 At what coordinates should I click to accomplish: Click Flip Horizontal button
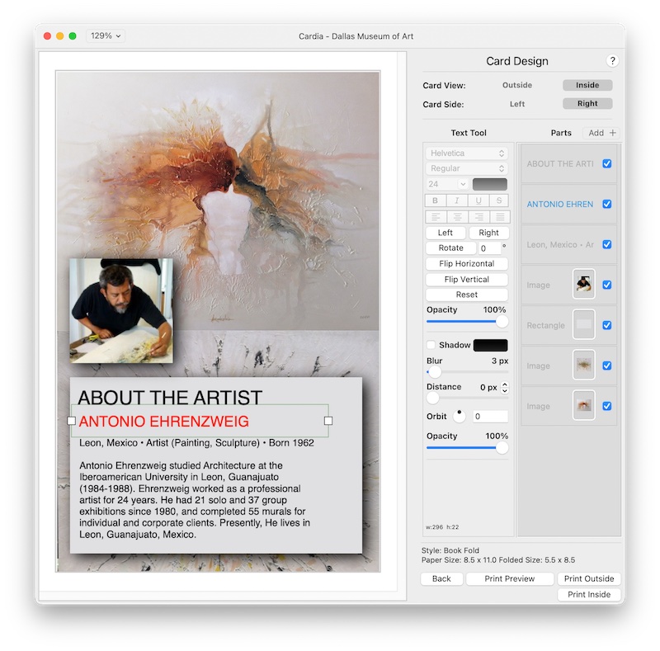coord(467,263)
